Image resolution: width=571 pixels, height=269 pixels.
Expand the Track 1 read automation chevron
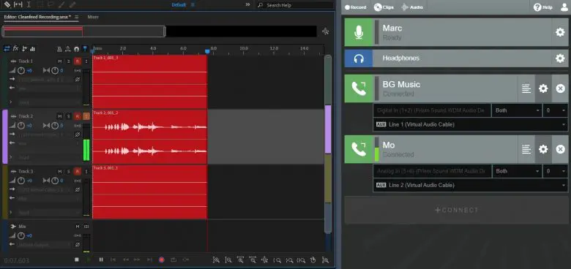pos(11,102)
